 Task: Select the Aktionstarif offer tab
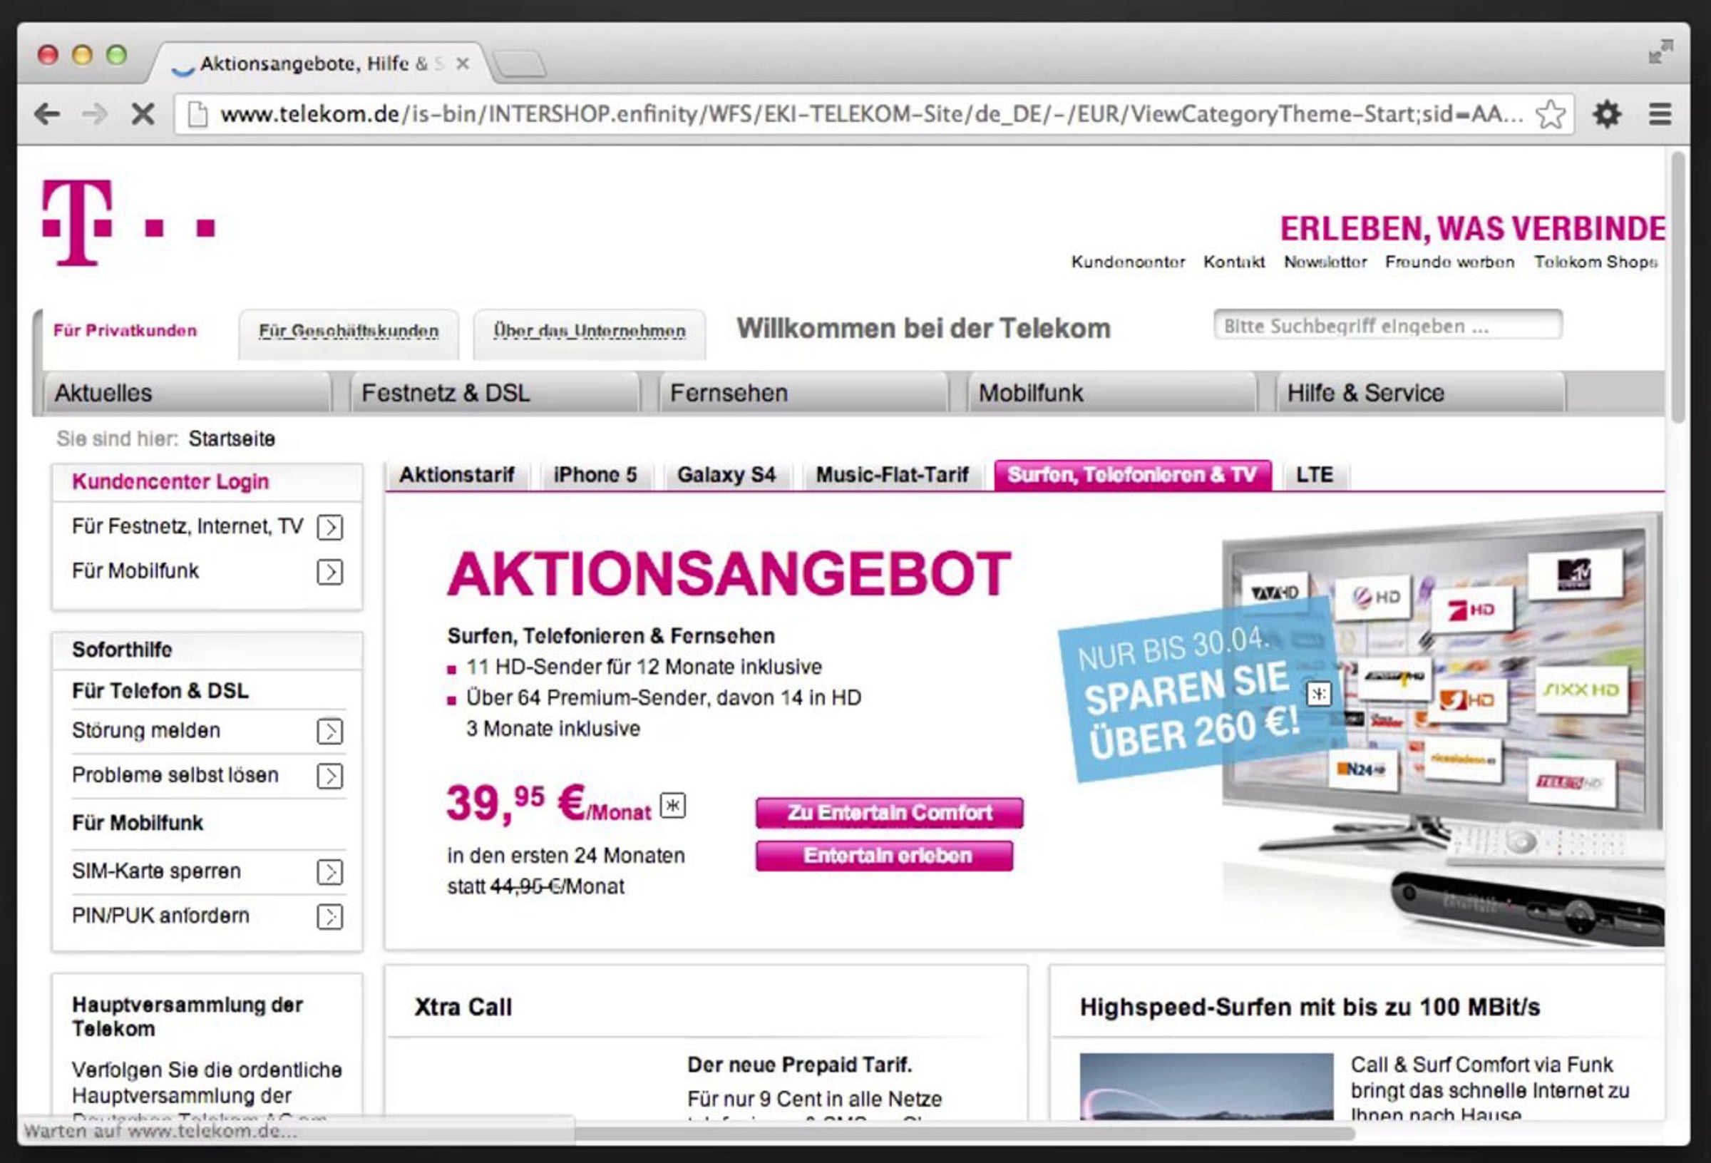point(456,475)
